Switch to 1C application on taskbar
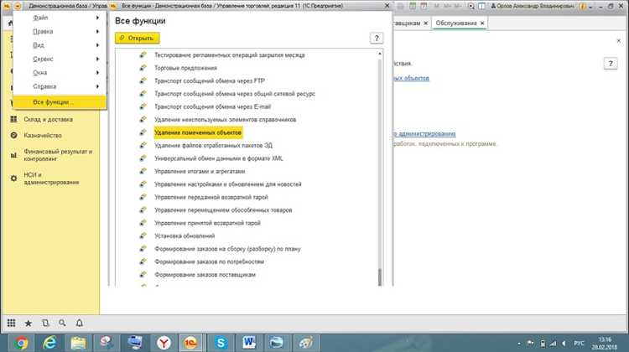 pos(191,343)
